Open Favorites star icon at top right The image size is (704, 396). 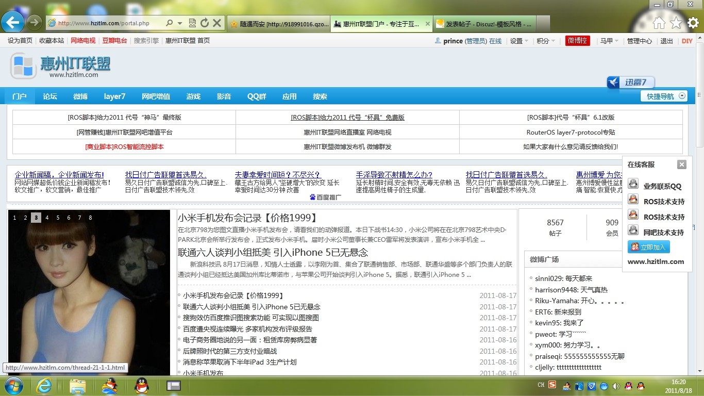[676, 23]
